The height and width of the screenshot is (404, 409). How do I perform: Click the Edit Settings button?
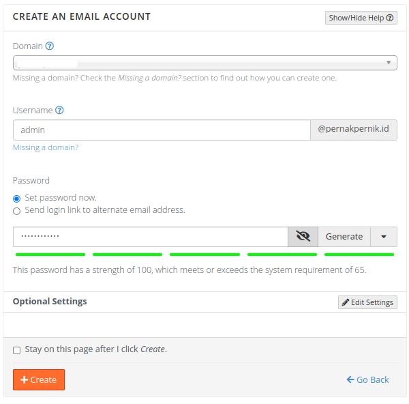[x=367, y=302]
